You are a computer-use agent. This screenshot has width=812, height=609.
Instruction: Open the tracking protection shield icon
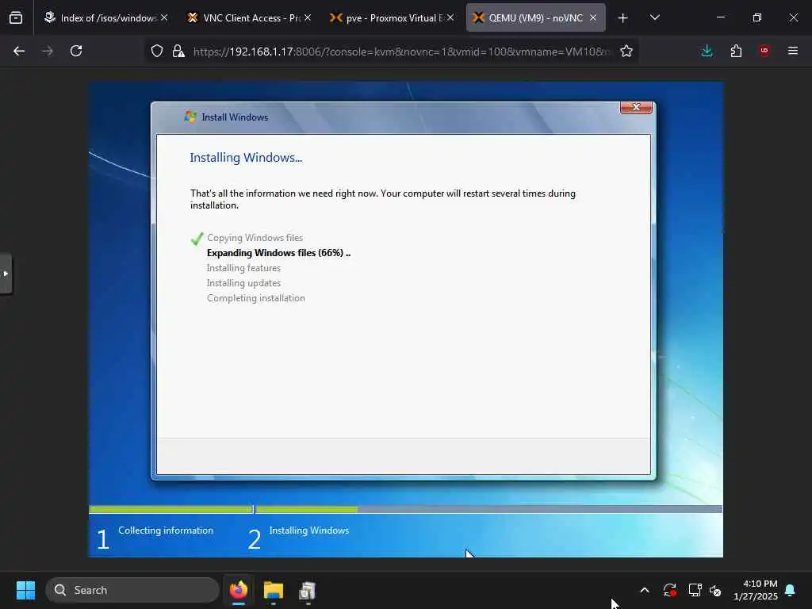[157, 51]
